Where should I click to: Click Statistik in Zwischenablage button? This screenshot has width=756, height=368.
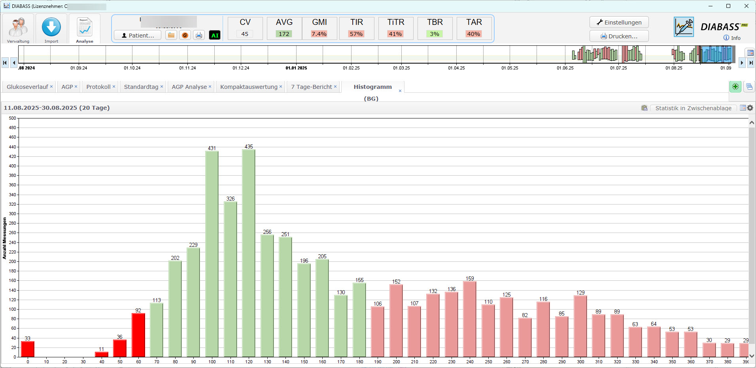click(x=693, y=108)
